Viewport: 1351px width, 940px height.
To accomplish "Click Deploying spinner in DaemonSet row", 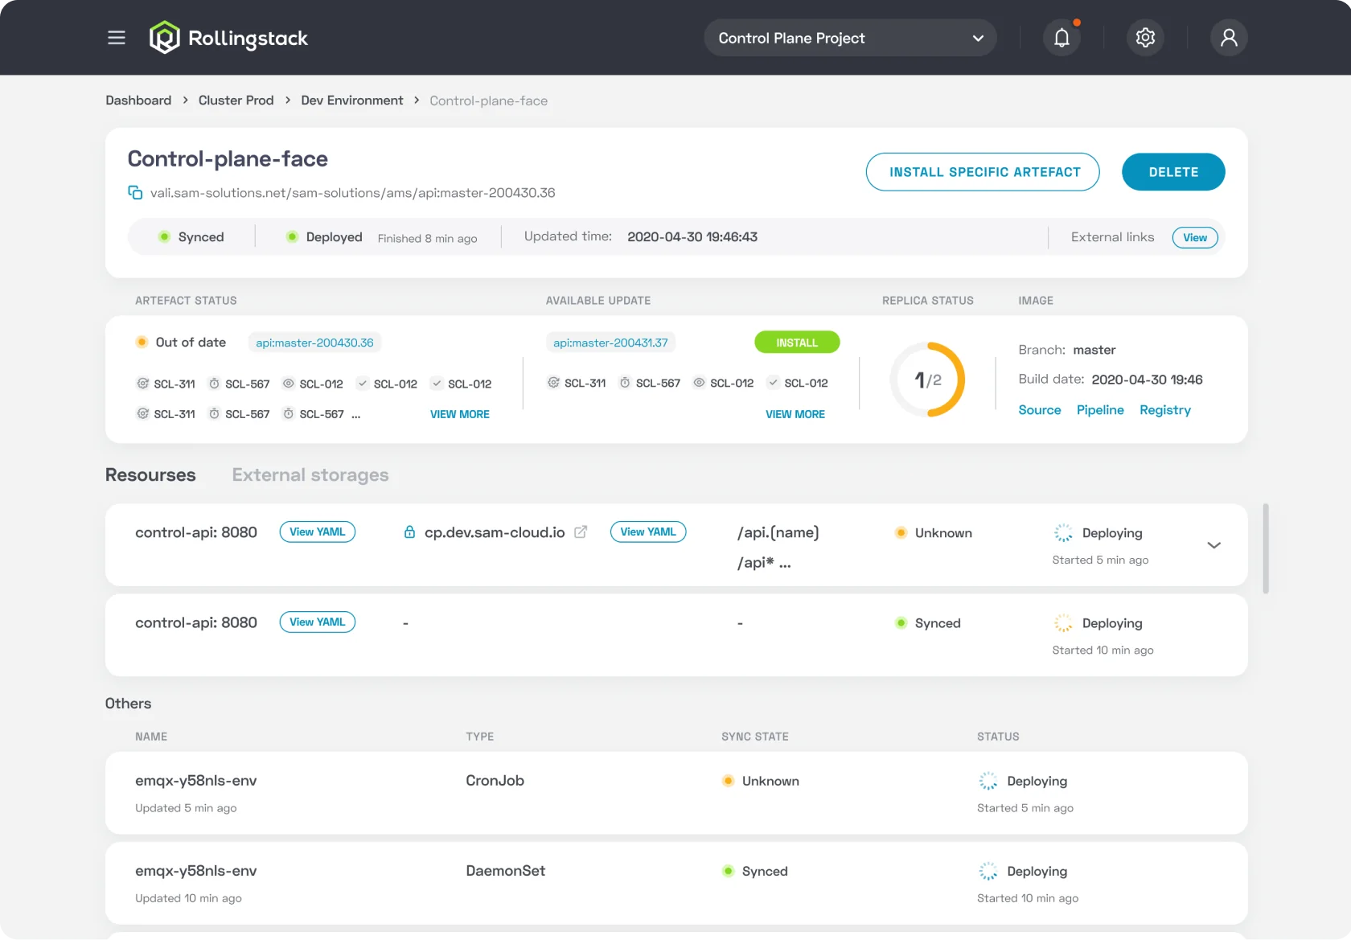I will click(988, 871).
